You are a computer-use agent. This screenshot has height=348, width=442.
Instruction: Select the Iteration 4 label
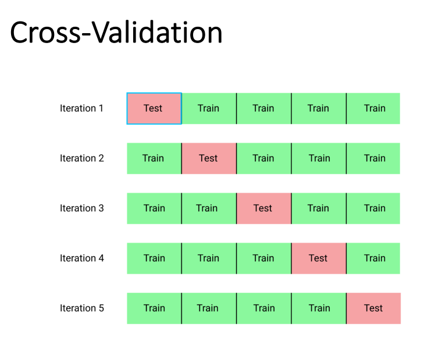pyautogui.click(x=81, y=258)
